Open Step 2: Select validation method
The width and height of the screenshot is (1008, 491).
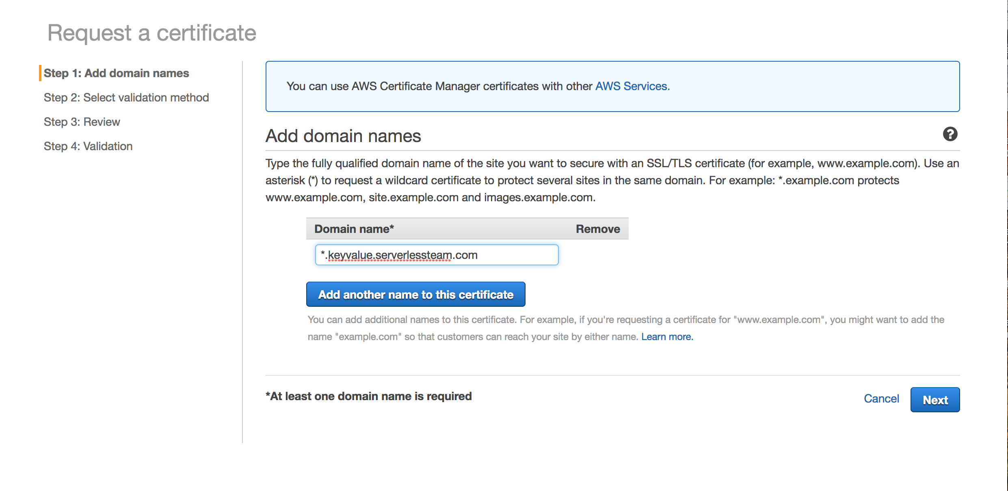pyautogui.click(x=126, y=97)
